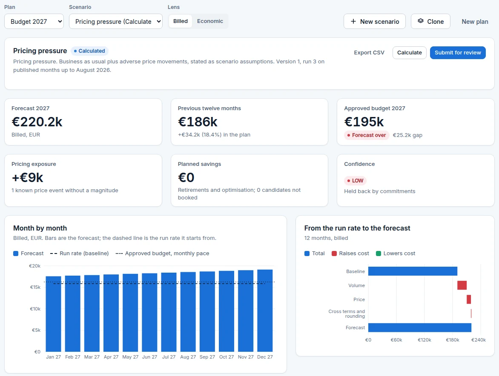
Task: Click the green Lowers cost legend swatch
Action: tap(379, 254)
